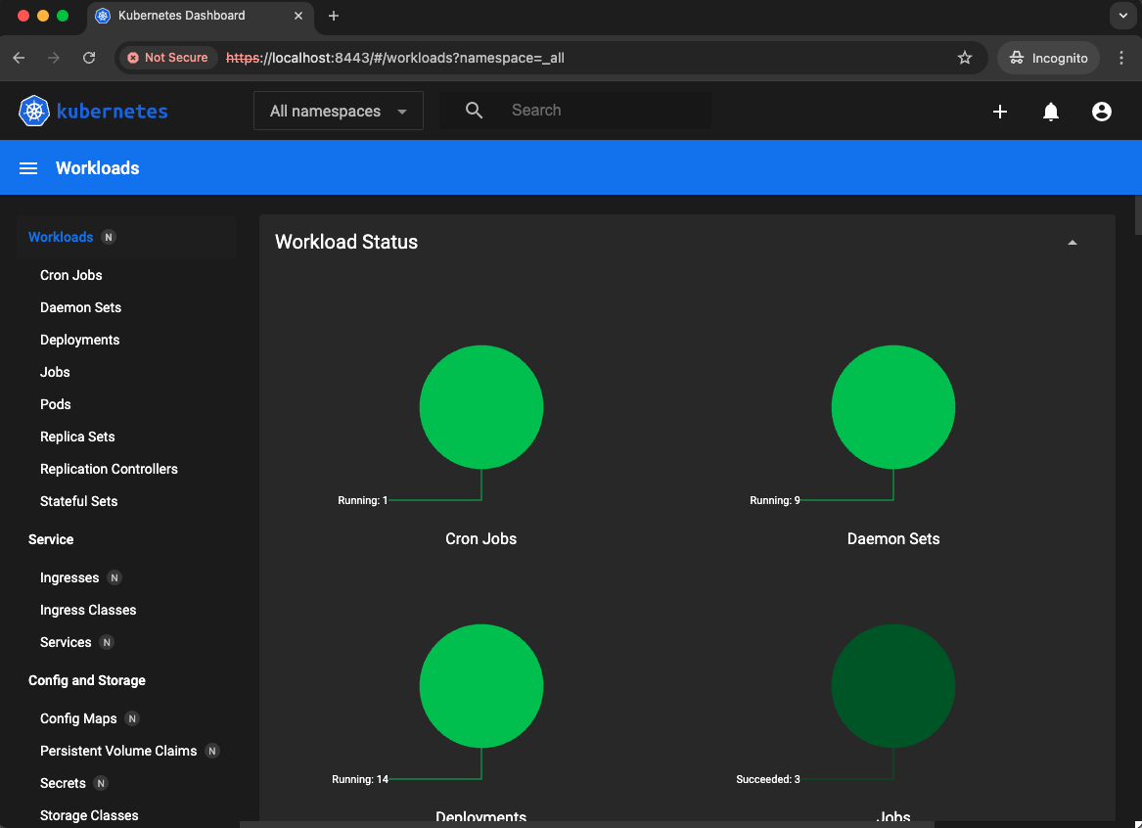Click the N badge next to Workloads
The height and width of the screenshot is (828, 1142).
coord(109,237)
